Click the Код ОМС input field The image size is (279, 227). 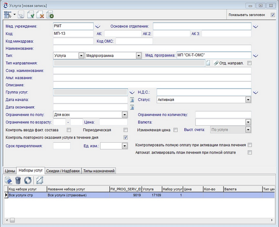click(134, 41)
